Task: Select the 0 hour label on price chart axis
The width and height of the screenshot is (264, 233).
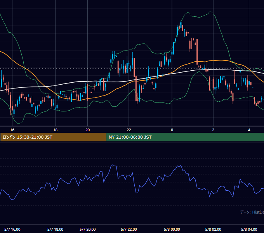Action: click(172, 130)
